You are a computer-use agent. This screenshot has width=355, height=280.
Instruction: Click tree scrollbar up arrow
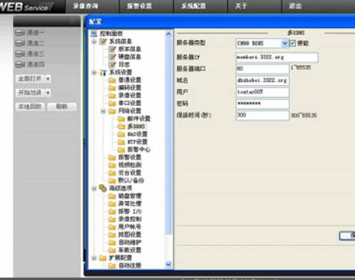pos(169,34)
